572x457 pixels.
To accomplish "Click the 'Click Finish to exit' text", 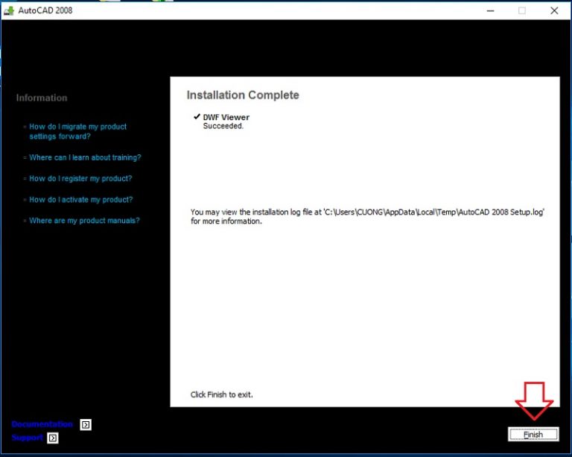I will (222, 394).
